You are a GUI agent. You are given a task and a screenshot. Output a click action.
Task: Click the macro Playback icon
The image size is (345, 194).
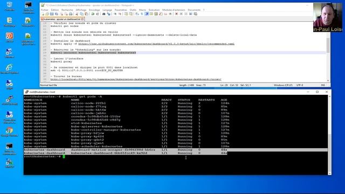(185, 14)
